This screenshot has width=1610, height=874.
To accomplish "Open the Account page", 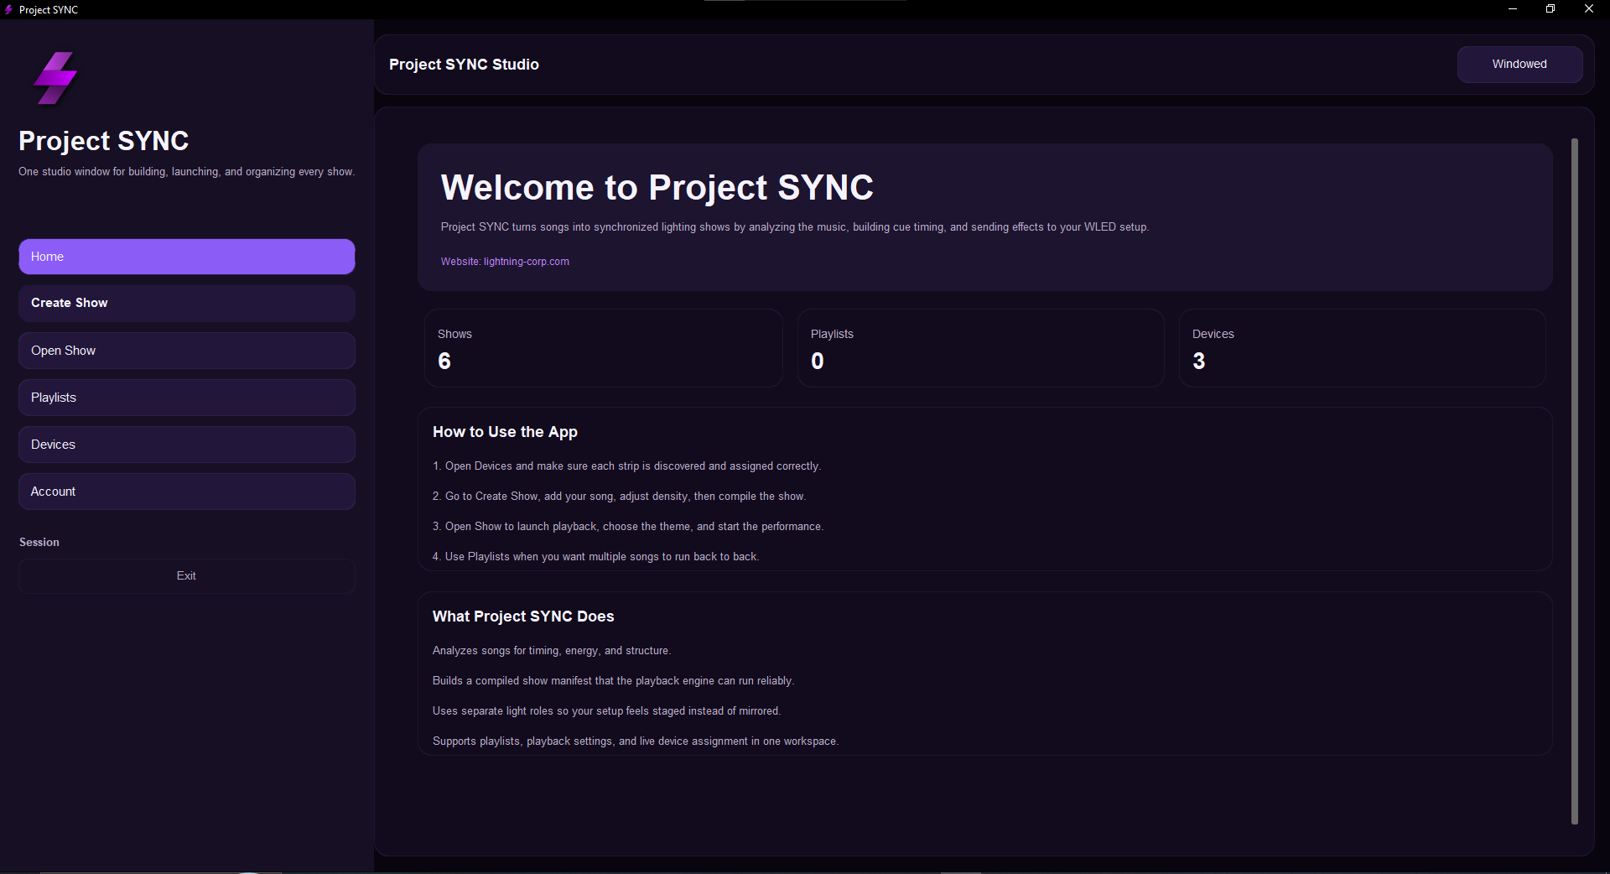I will click(x=187, y=492).
